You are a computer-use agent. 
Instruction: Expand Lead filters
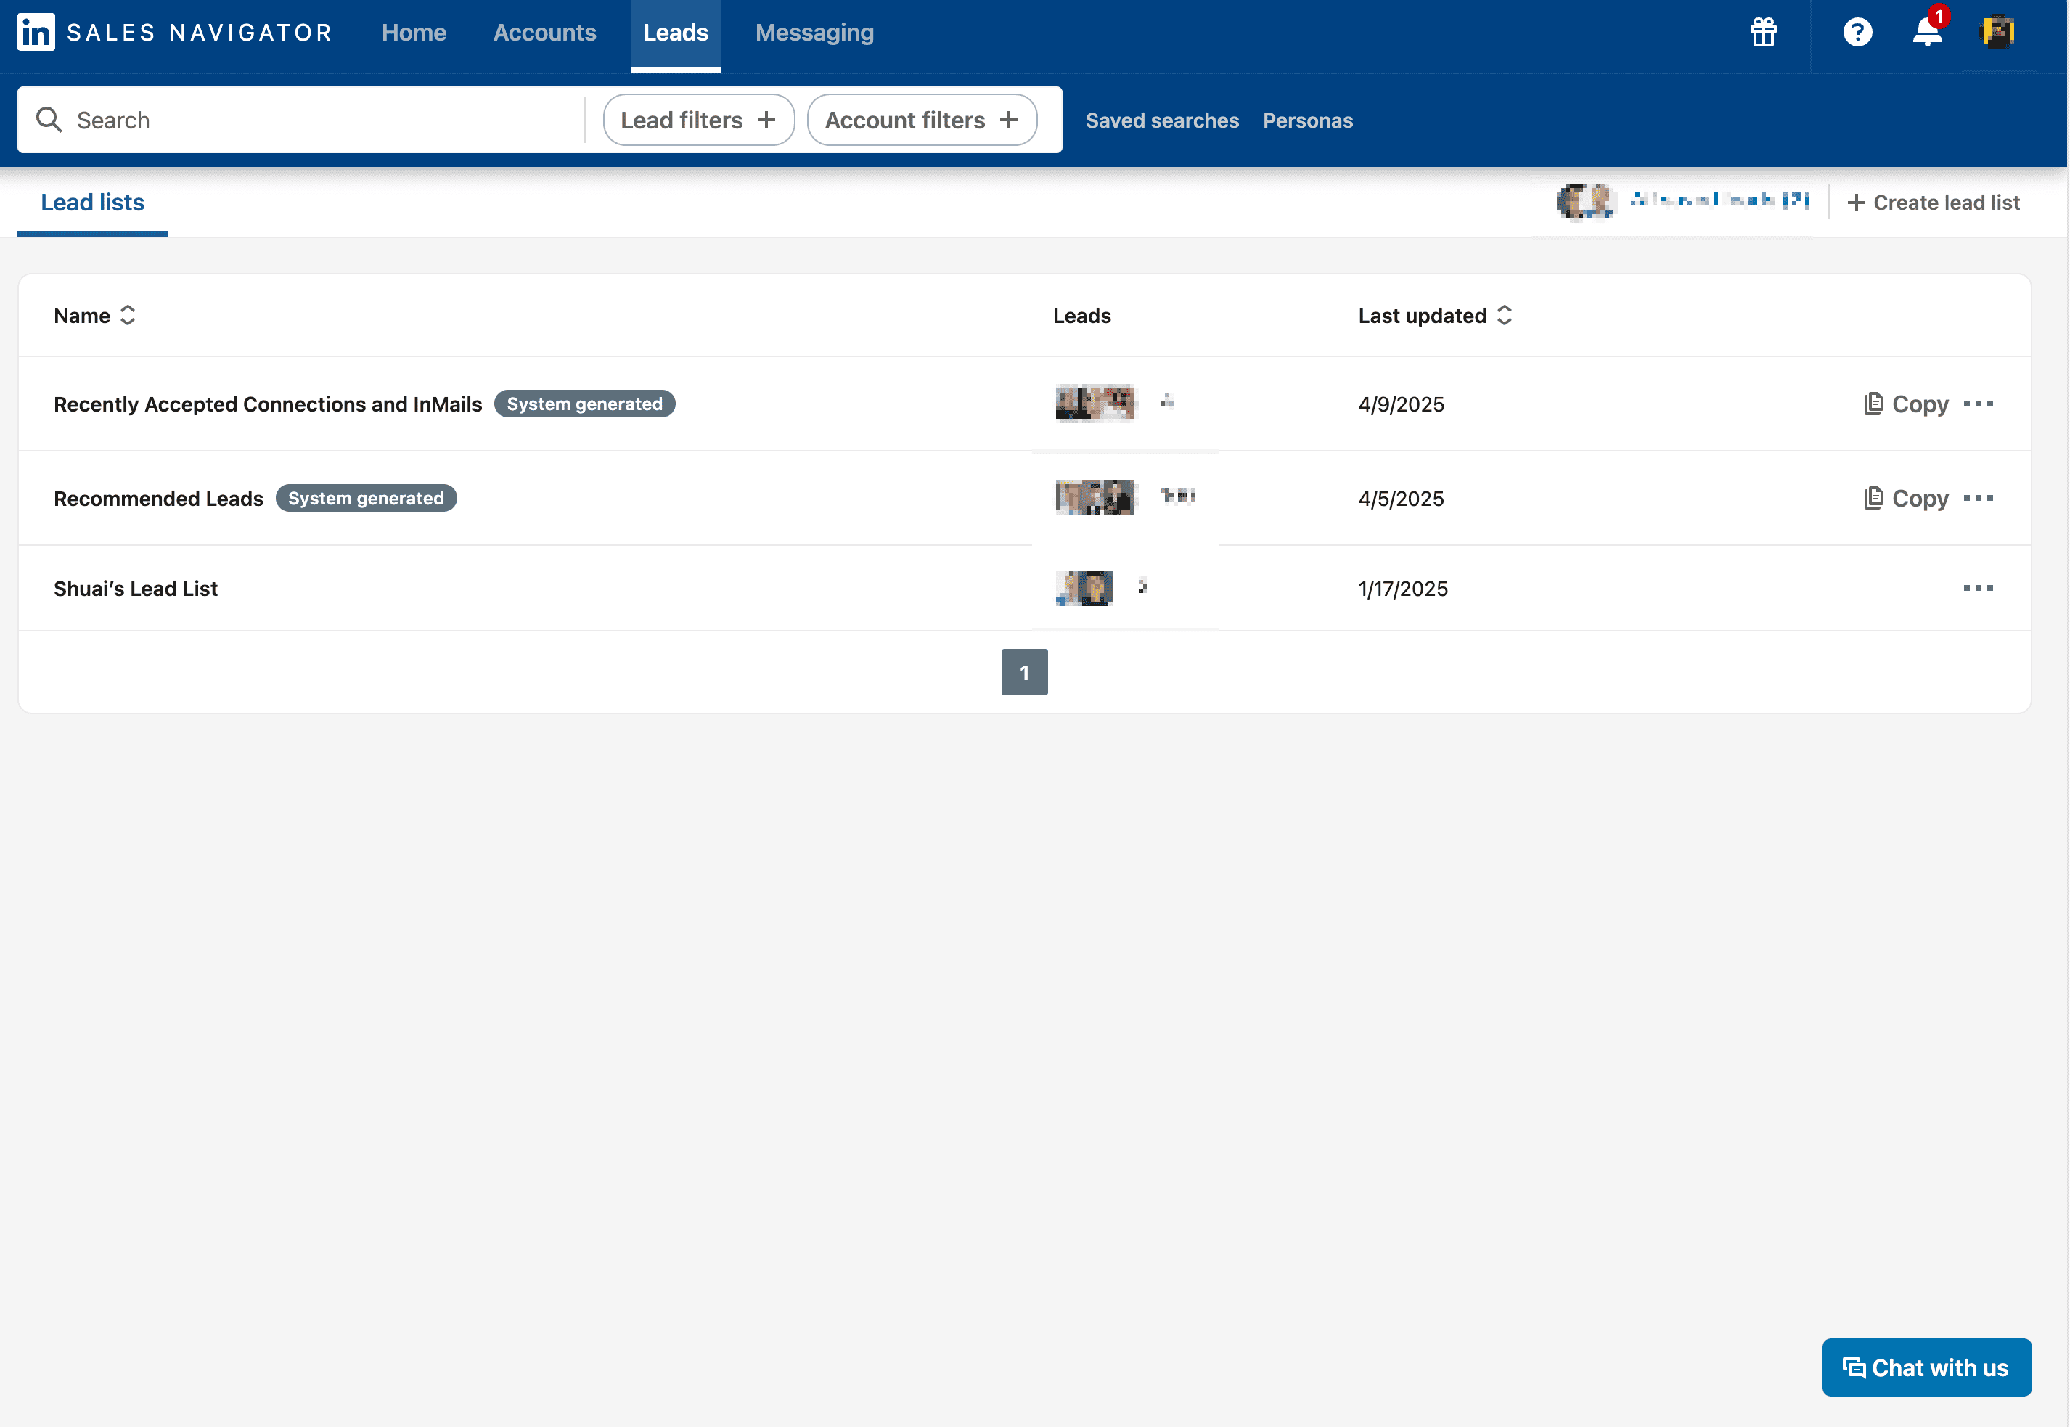pos(698,120)
